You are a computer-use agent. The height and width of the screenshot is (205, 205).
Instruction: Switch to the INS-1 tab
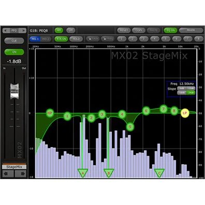[35, 39]
